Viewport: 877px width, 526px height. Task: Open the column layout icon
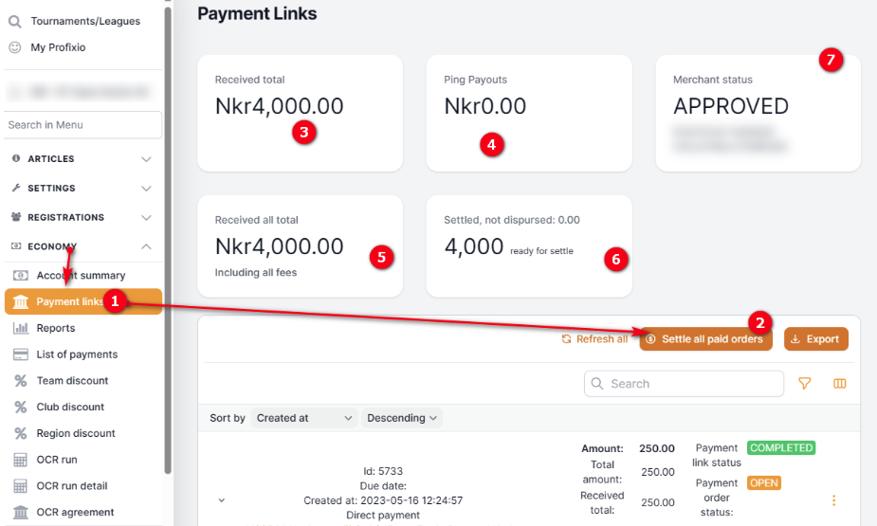point(839,383)
